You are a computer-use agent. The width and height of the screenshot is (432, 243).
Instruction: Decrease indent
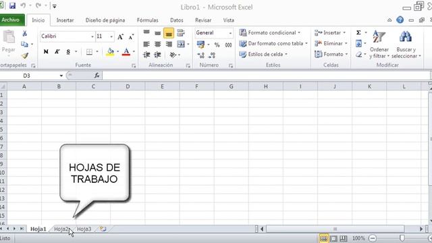(x=146, y=55)
